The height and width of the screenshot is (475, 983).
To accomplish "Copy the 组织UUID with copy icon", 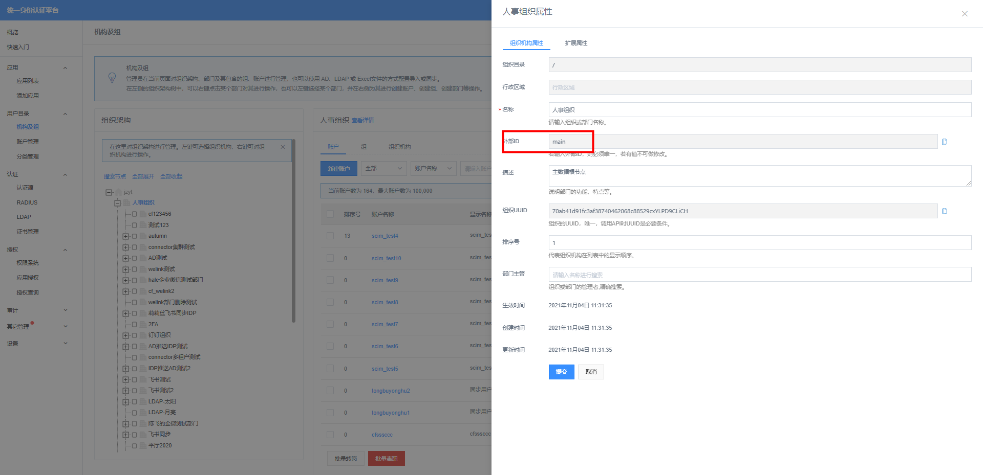I will [x=945, y=211].
